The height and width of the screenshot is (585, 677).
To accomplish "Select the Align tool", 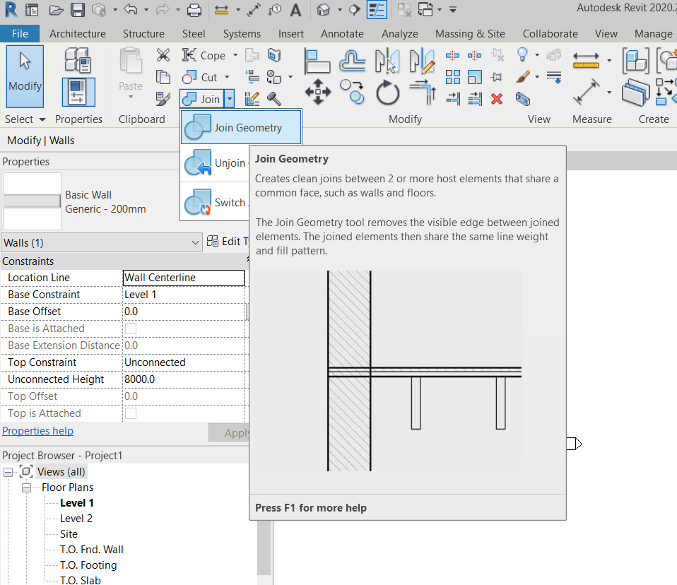I will tap(317, 60).
